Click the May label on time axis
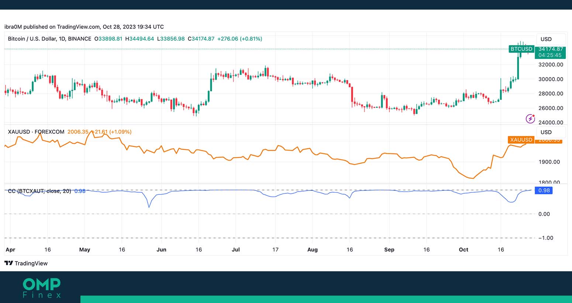This screenshot has width=572, height=303. click(x=85, y=249)
